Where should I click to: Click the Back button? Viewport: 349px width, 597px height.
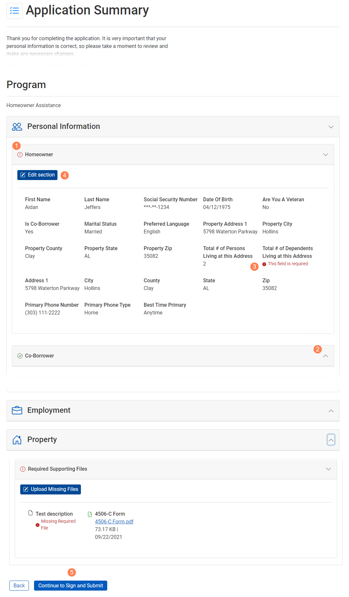pos(19,586)
